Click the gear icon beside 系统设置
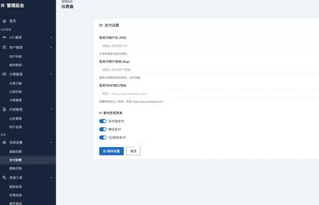 click(4, 143)
